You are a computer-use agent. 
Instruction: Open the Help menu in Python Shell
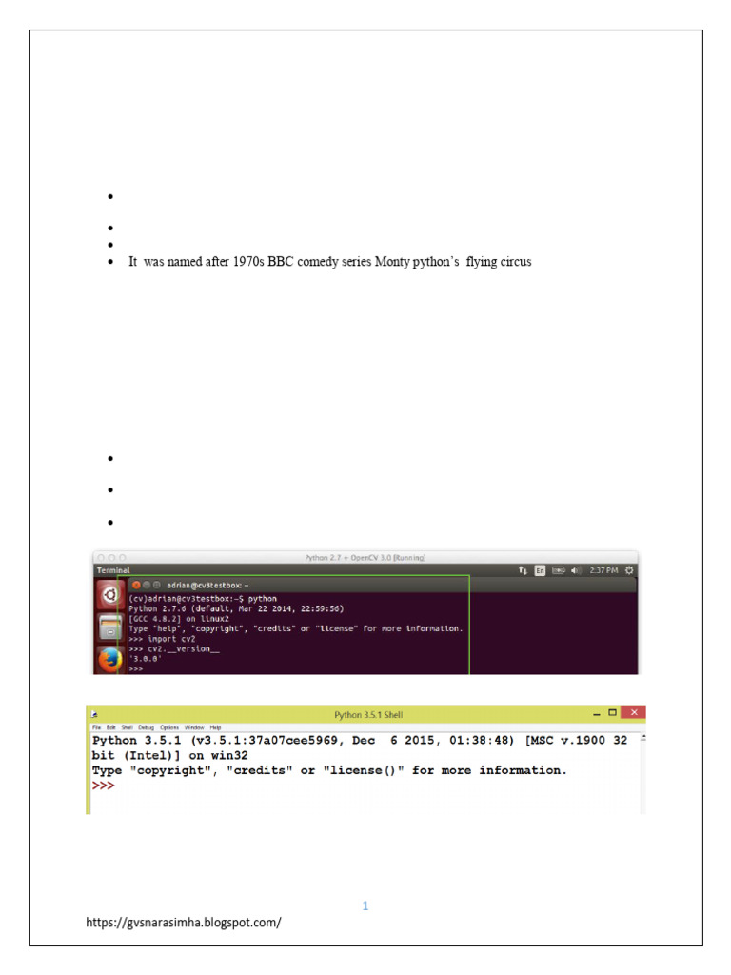click(215, 727)
